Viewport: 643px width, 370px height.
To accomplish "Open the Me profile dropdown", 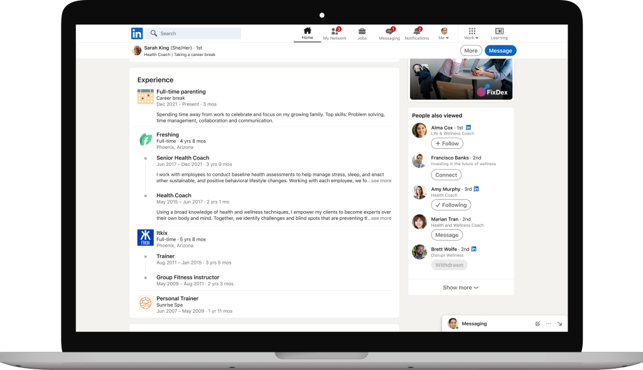I will click(x=444, y=33).
